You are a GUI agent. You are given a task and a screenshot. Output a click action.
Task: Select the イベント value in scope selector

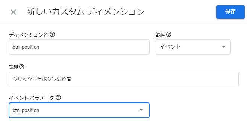(x=170, y=47)
